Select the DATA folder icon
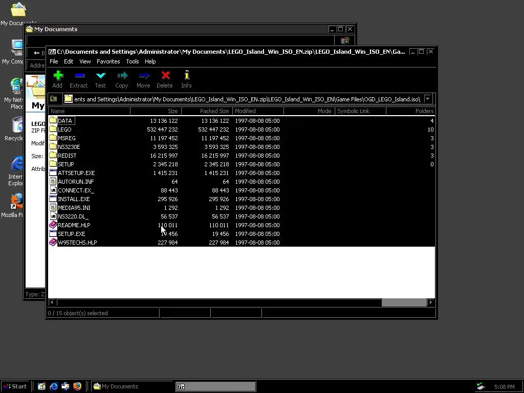 tap(53, 120)
